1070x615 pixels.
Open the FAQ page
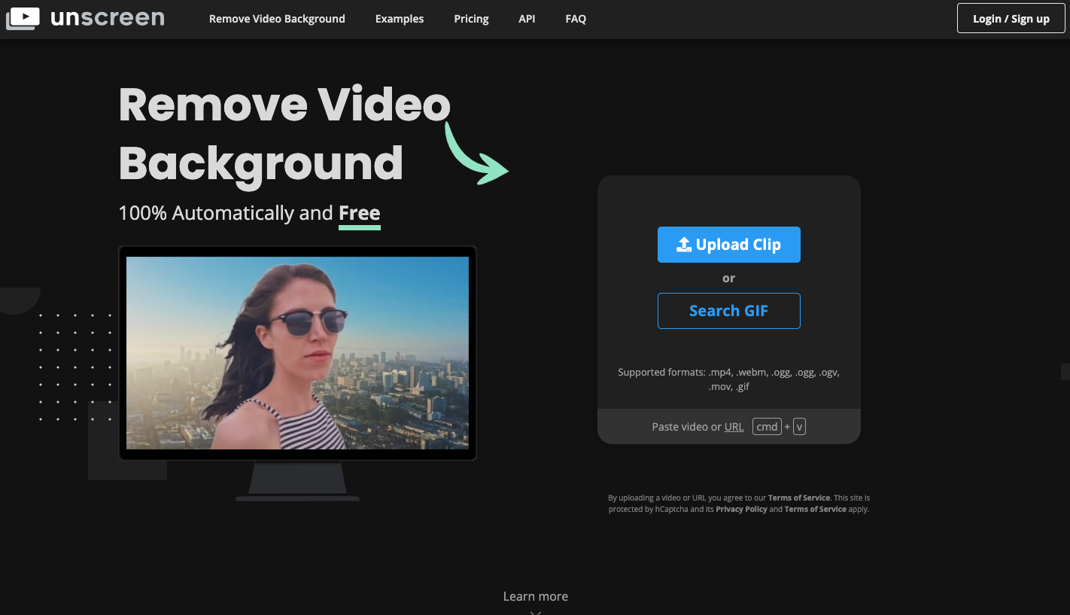coord(575,18)
